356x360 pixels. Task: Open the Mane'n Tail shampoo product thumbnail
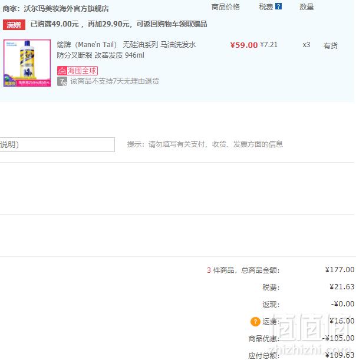pos(27,63)
